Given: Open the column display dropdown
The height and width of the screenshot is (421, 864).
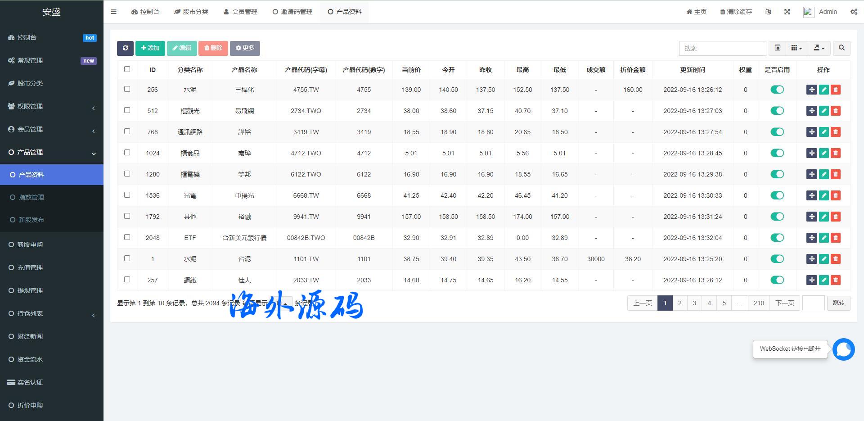Looking at the screenshot, I should tap(796, 48).
